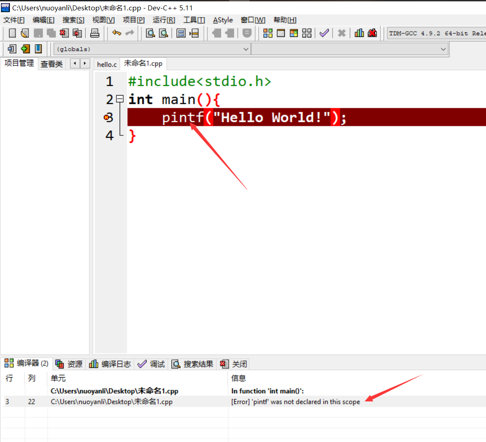Switch to the 查看类 panel tab
This screenshot has width=486, height=442.
click(51, 64)
